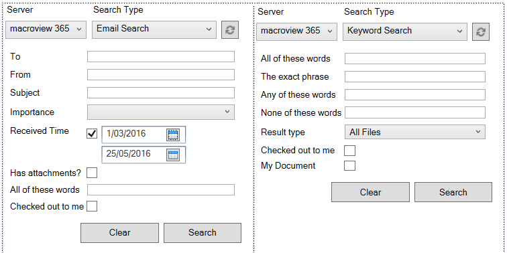Open the Email Search type dropdown
507x253 pixels.
[x=154, y=29]
